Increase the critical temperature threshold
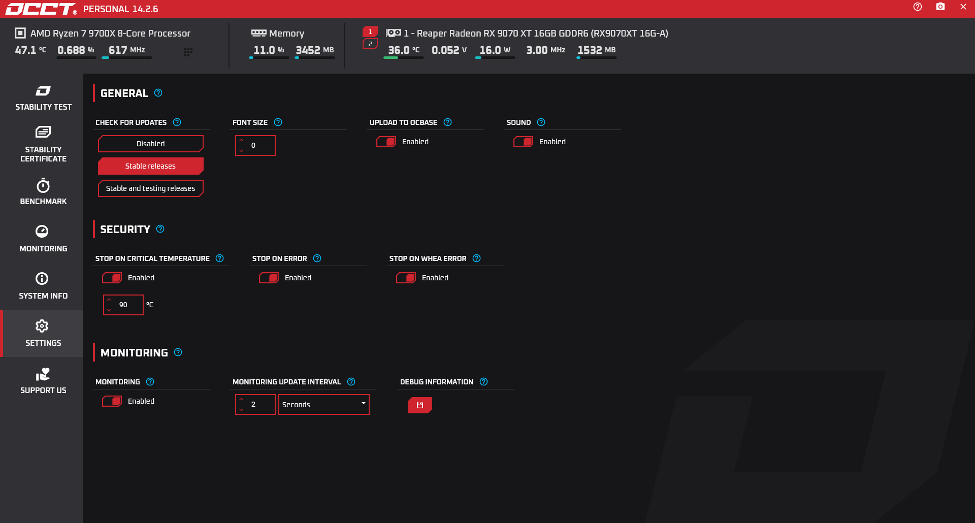The width and height of the screenshot is (975, 523). tap(109, 300)
